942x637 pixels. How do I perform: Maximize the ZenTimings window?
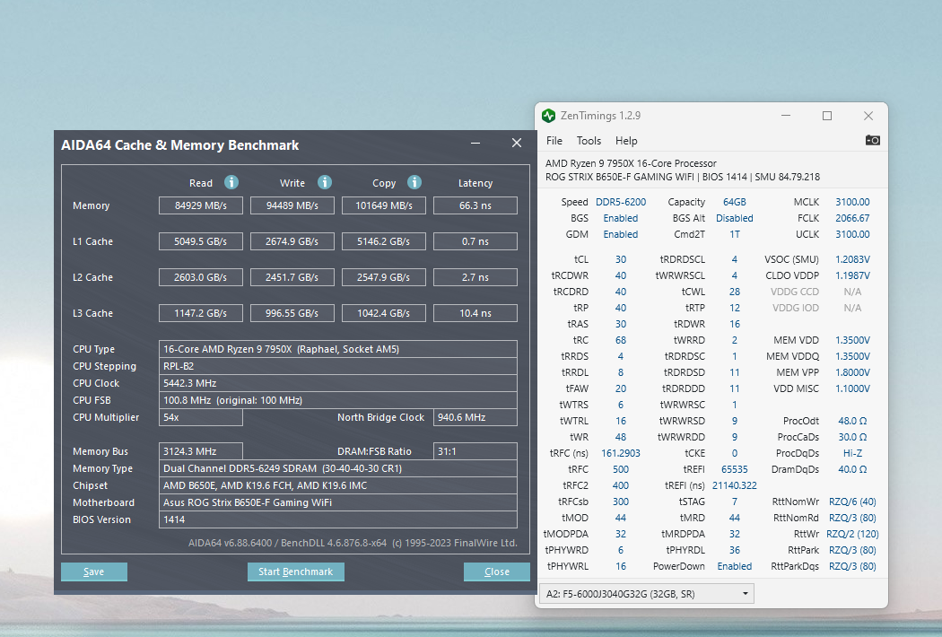point(827,116)
